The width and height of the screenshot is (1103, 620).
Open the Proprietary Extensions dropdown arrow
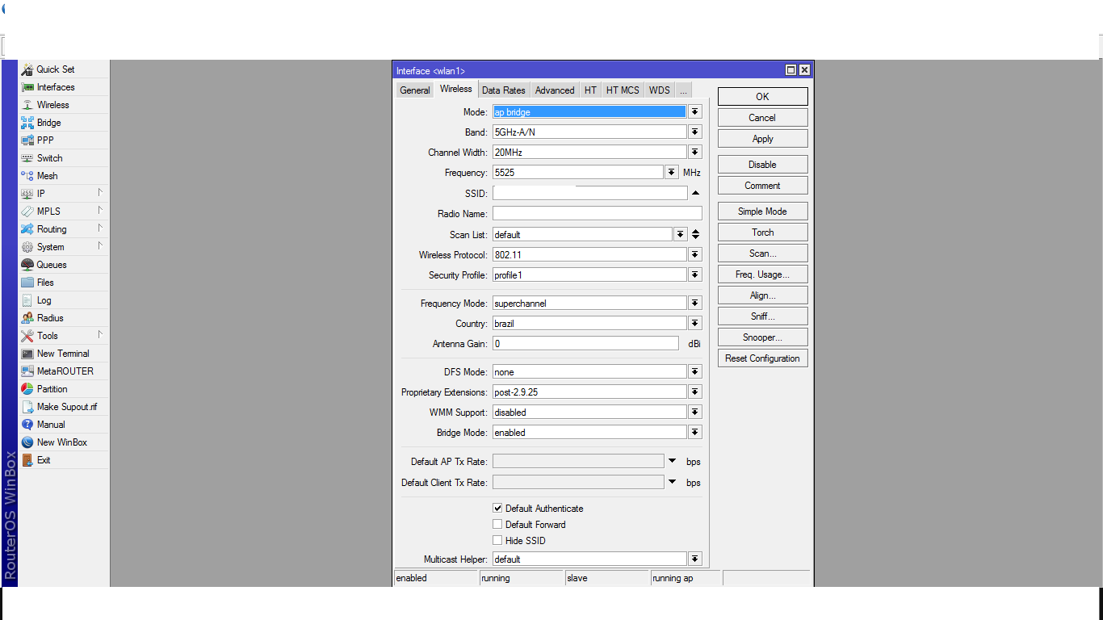[x=695, y=392]
